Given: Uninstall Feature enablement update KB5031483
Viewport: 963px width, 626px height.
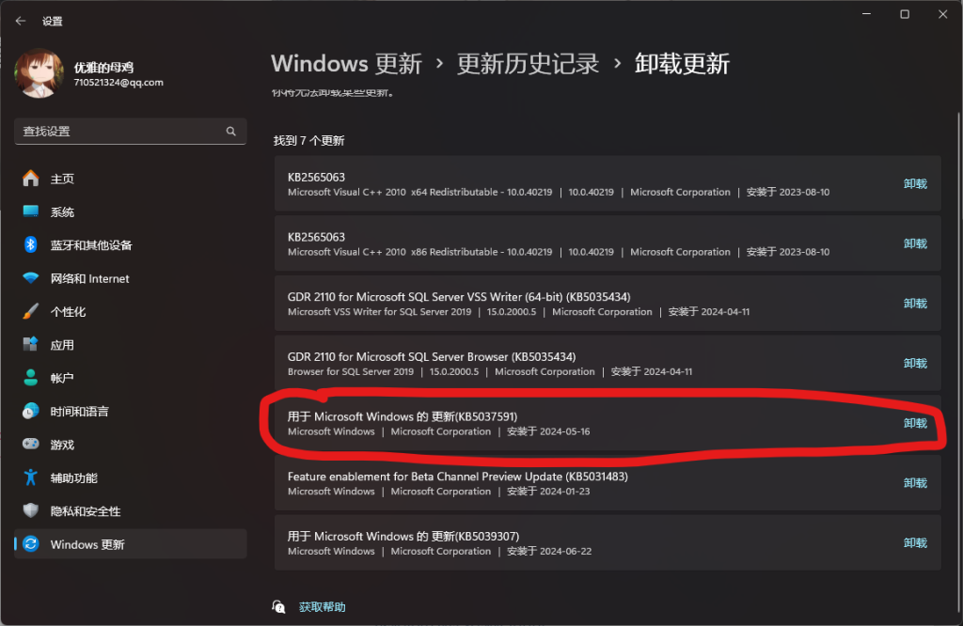Looking at the screenshot, I should [x=915, y=483].
